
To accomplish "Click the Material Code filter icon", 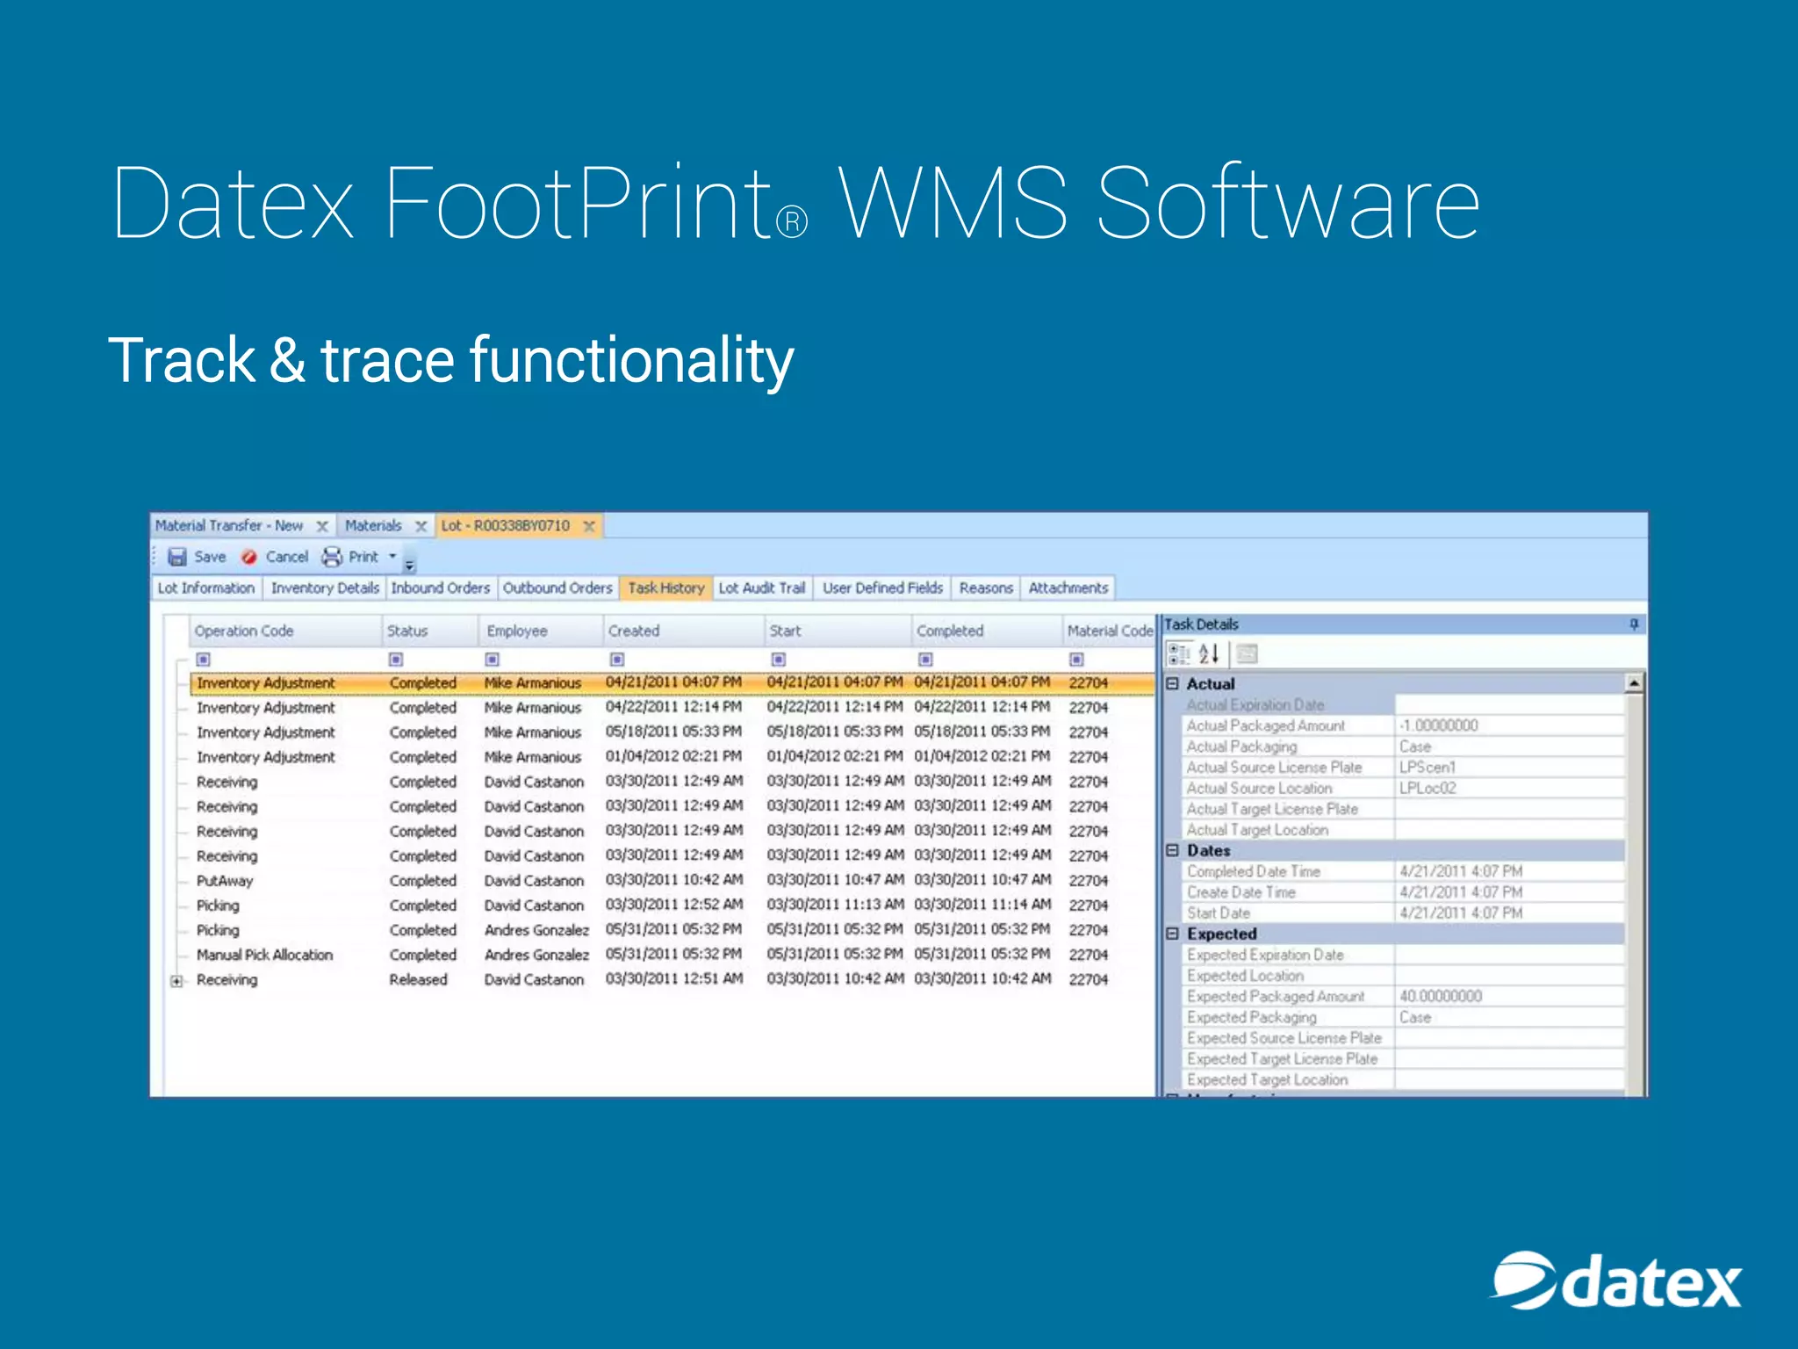I will pos(1077,659).
